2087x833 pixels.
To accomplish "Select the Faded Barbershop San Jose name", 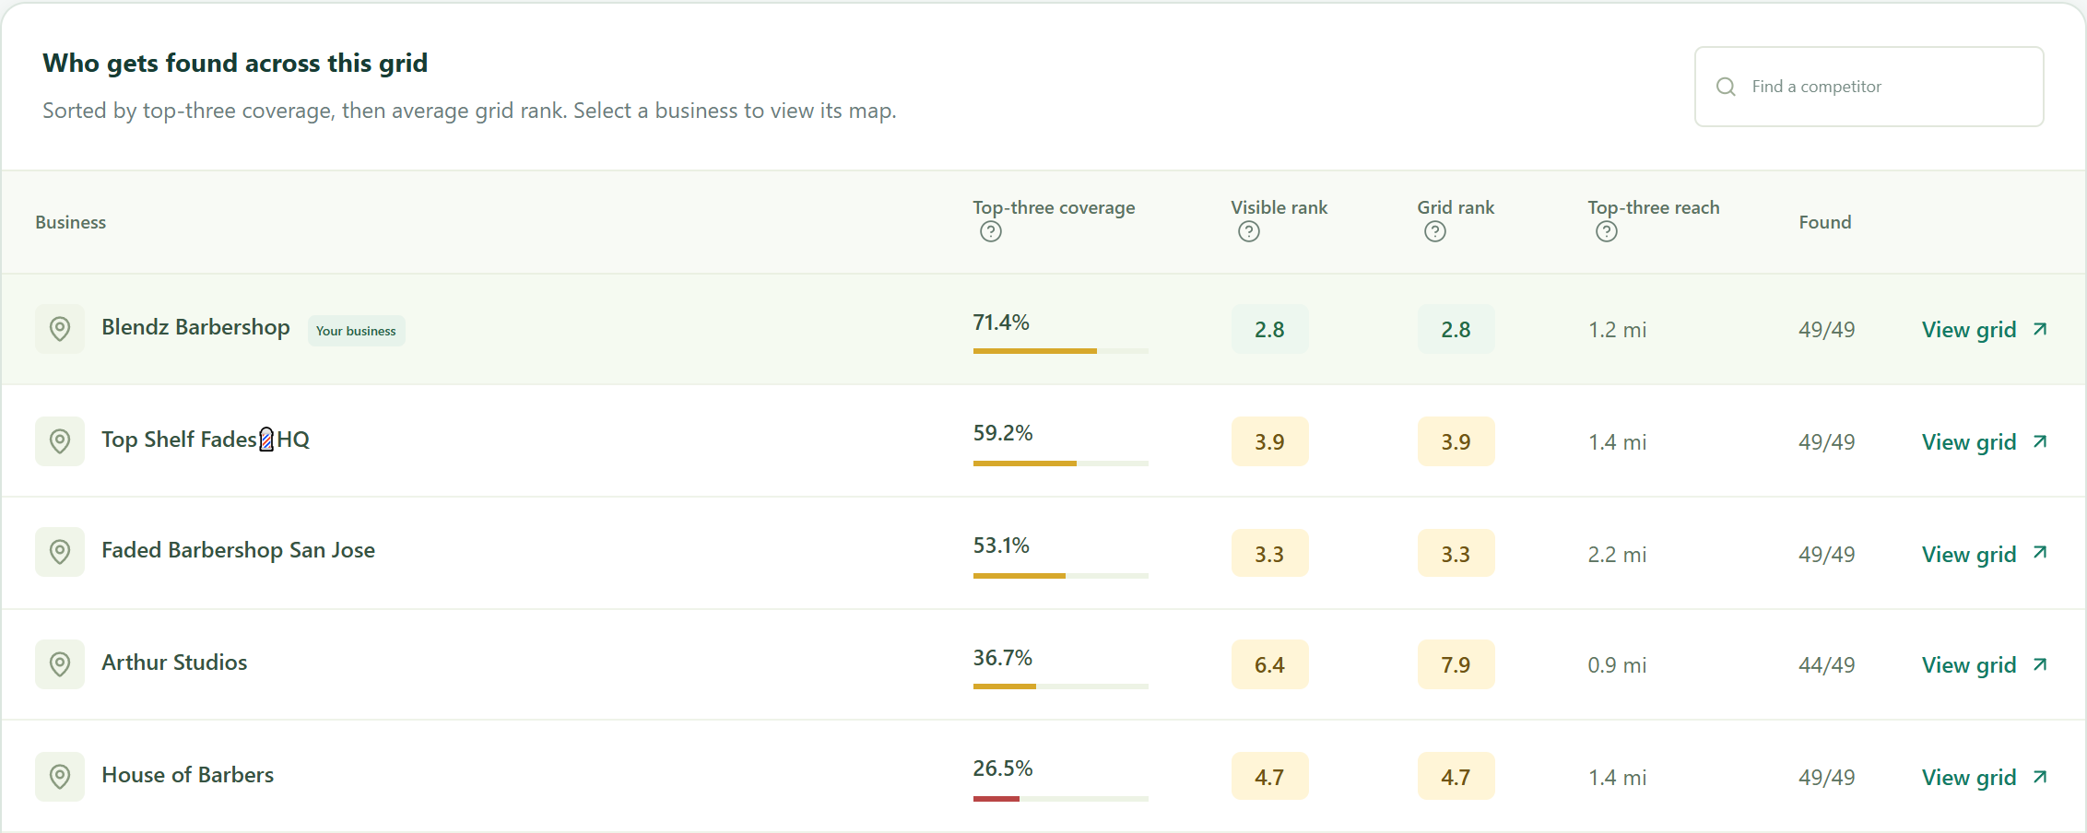I will click(x=238, y=550).
